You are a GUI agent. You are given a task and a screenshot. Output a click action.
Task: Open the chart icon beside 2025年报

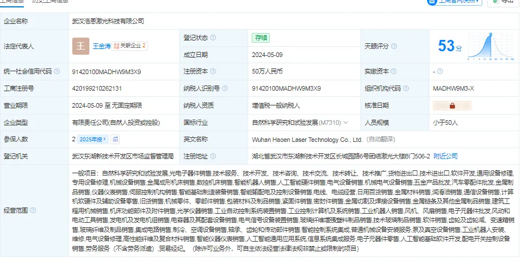(115, 139)
